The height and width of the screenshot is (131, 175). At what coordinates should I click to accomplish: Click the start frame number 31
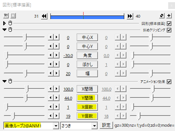click(36, 16)
